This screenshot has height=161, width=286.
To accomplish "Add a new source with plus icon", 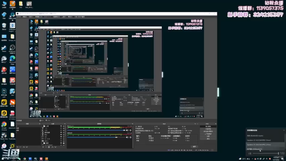I will click(x=43, y=147).
